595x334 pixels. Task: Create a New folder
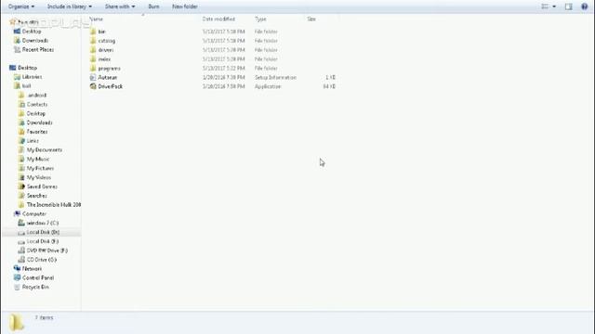tap(185, 6)
